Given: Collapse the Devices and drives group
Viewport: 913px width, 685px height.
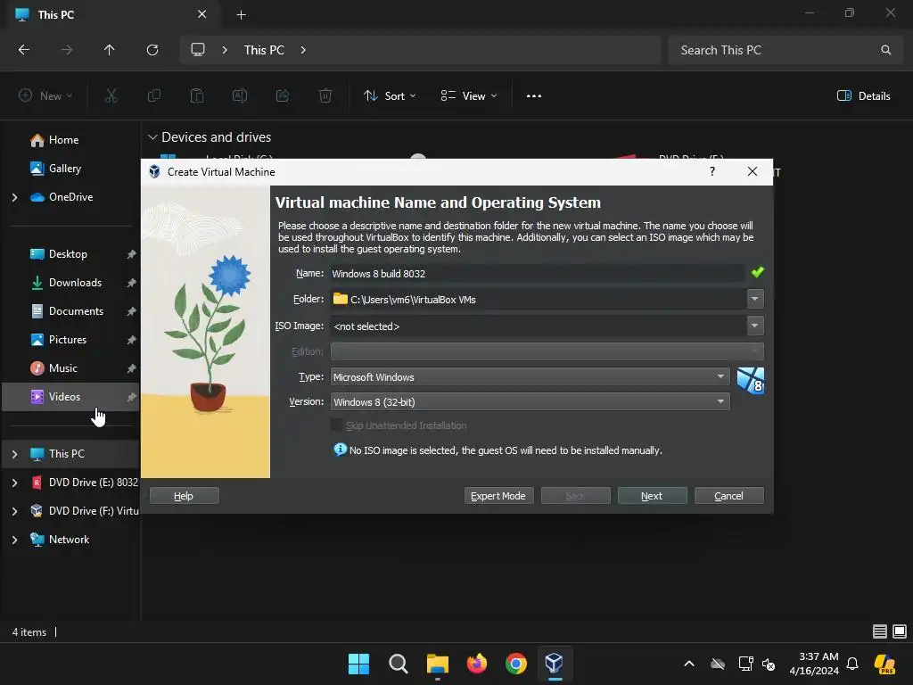Looking at the screenshot, I should (x=152, y=136).
